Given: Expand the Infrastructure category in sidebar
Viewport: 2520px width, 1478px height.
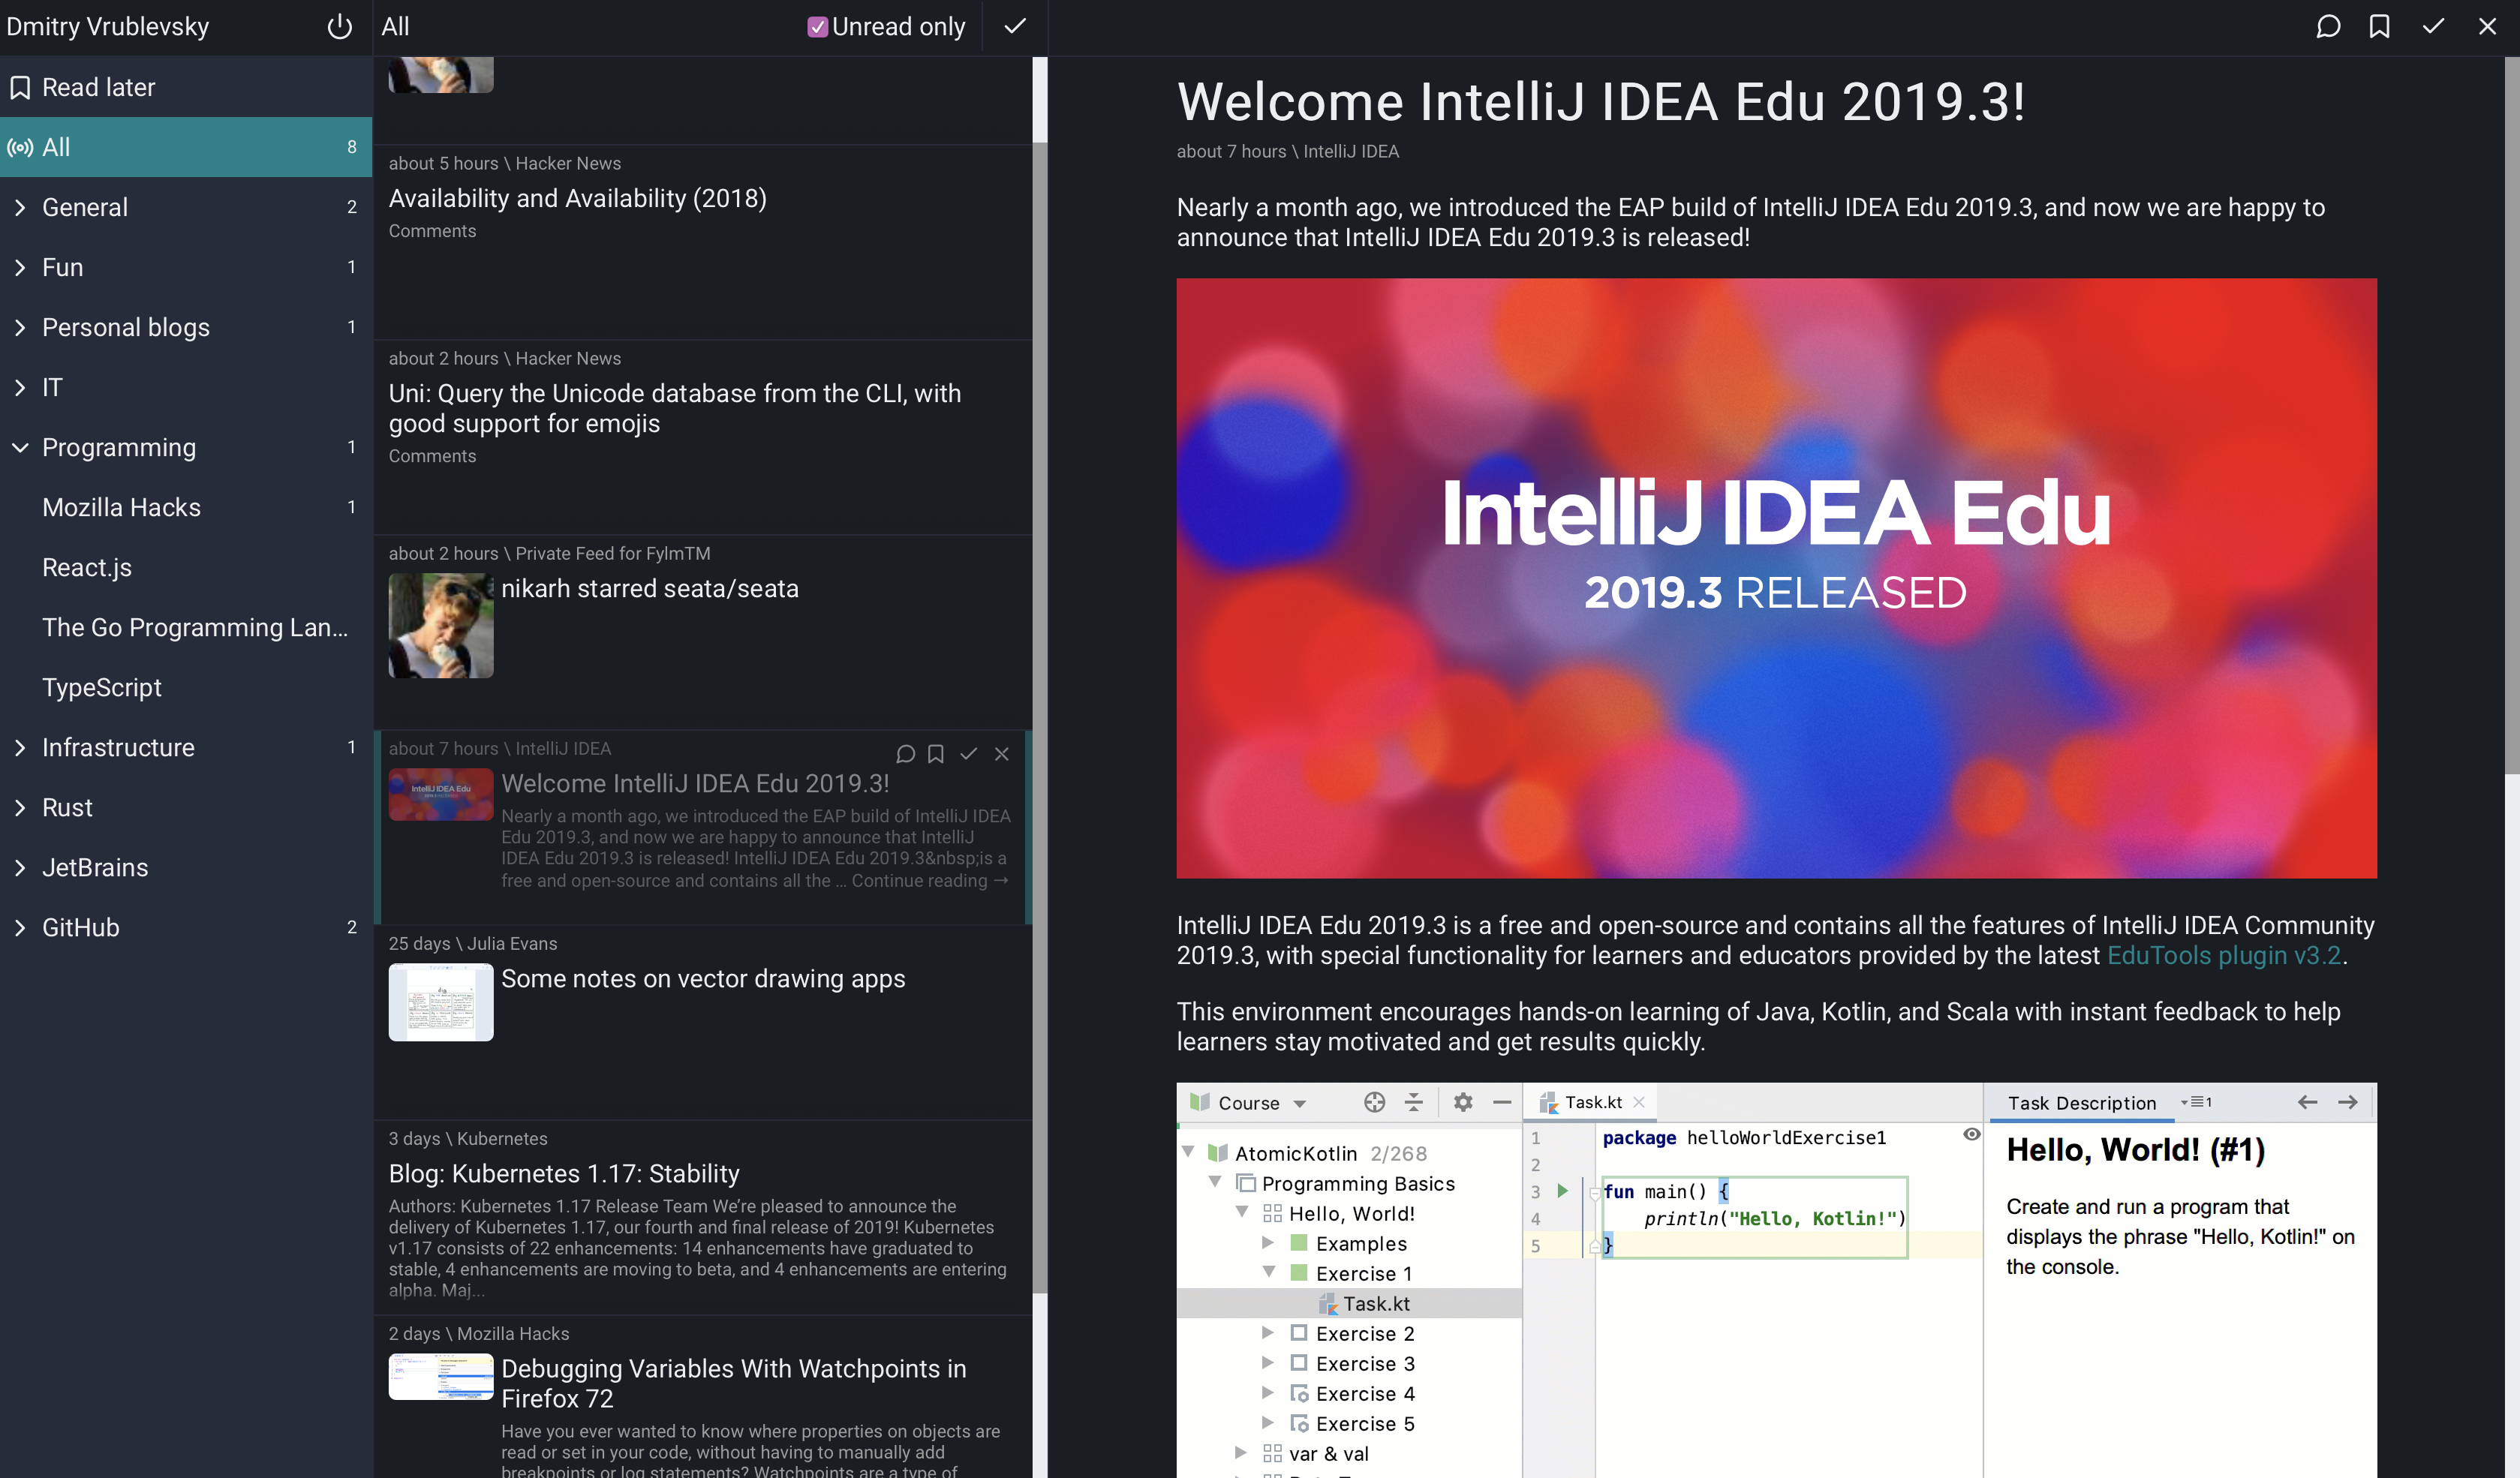Looking at the screenshot, I should 21,746.
